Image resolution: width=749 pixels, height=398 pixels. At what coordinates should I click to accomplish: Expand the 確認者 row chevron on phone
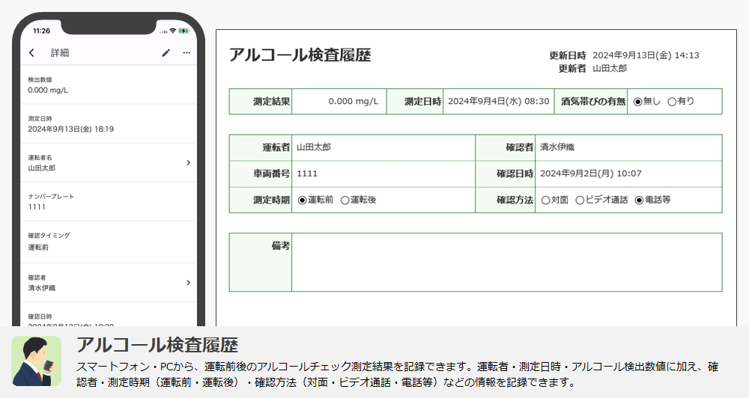(x=188, y=282)
